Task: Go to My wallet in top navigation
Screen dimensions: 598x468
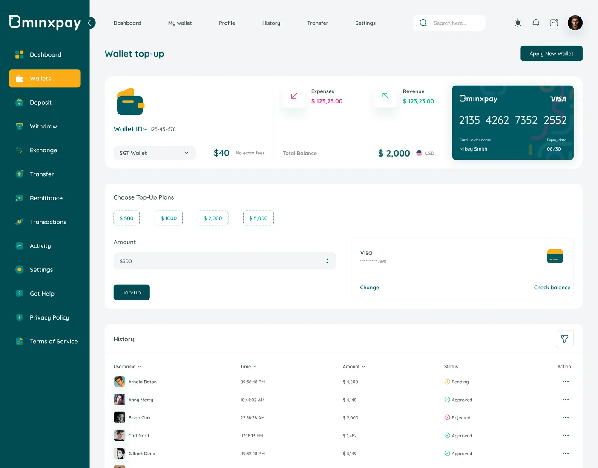Action: coord(180,23)
